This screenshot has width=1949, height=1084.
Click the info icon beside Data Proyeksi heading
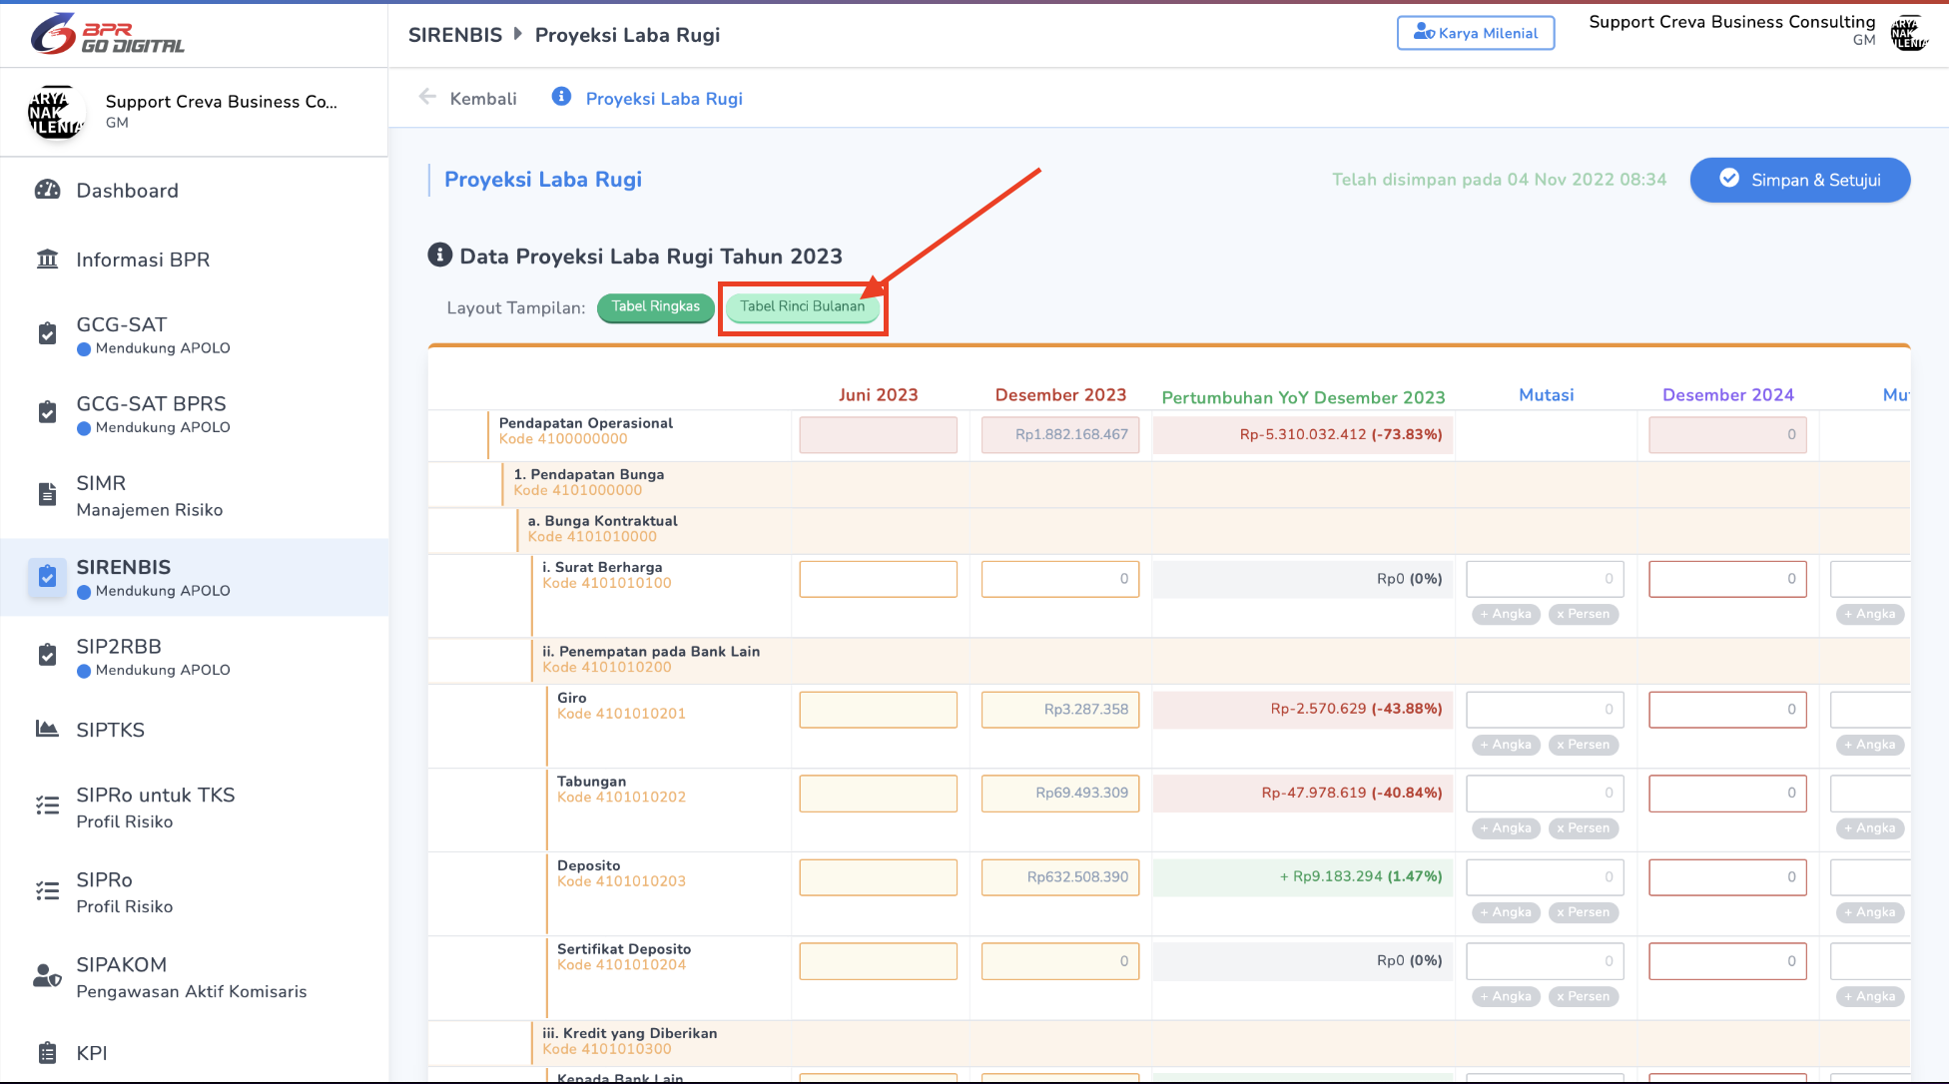pos(439,255)
